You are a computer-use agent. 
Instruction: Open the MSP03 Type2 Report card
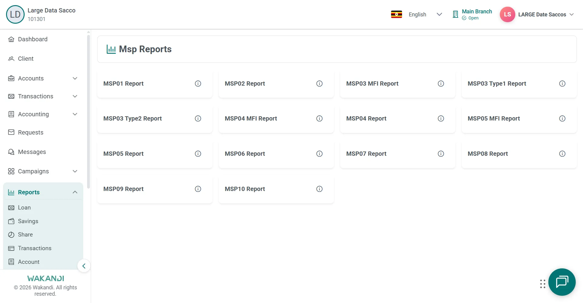(x=155, y=118)
